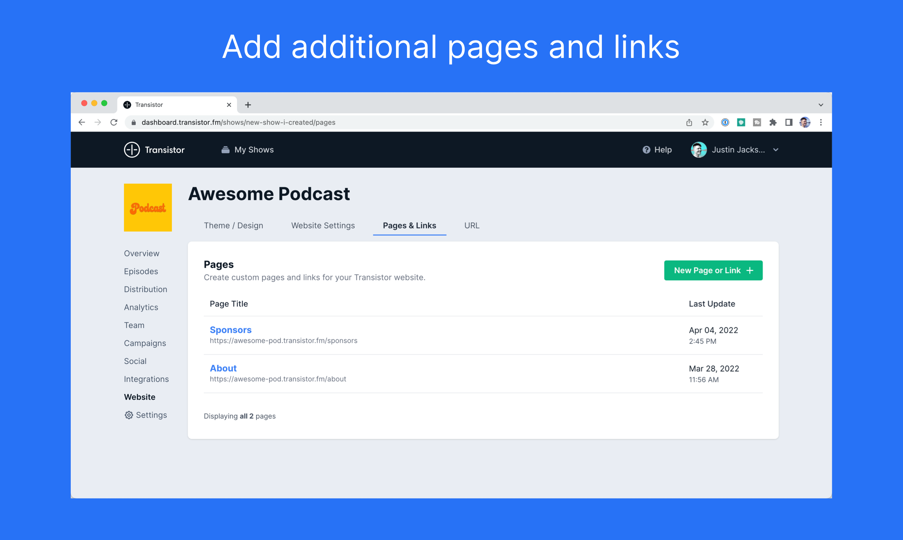This screenshot has height=540, width=903.
Task: Share this page via share icon
Action: click(689, 122)
